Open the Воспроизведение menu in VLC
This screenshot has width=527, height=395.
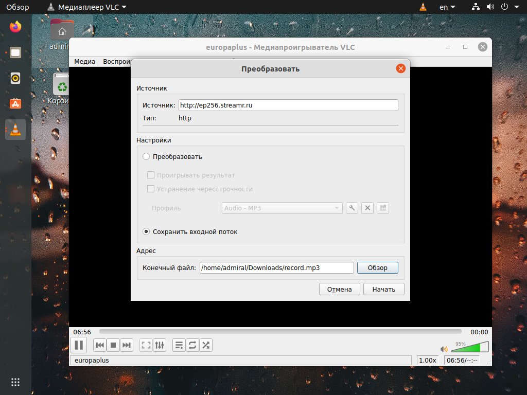coord(117,62)
